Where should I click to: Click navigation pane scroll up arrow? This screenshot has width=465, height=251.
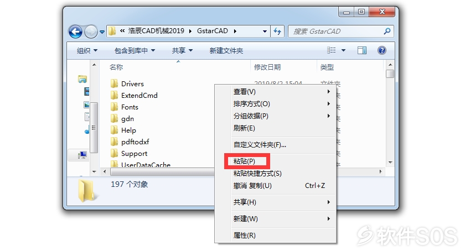point(94,65)
